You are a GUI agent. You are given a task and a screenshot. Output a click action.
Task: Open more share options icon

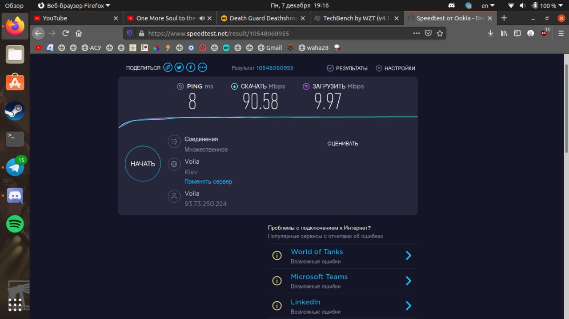(202, 67)
